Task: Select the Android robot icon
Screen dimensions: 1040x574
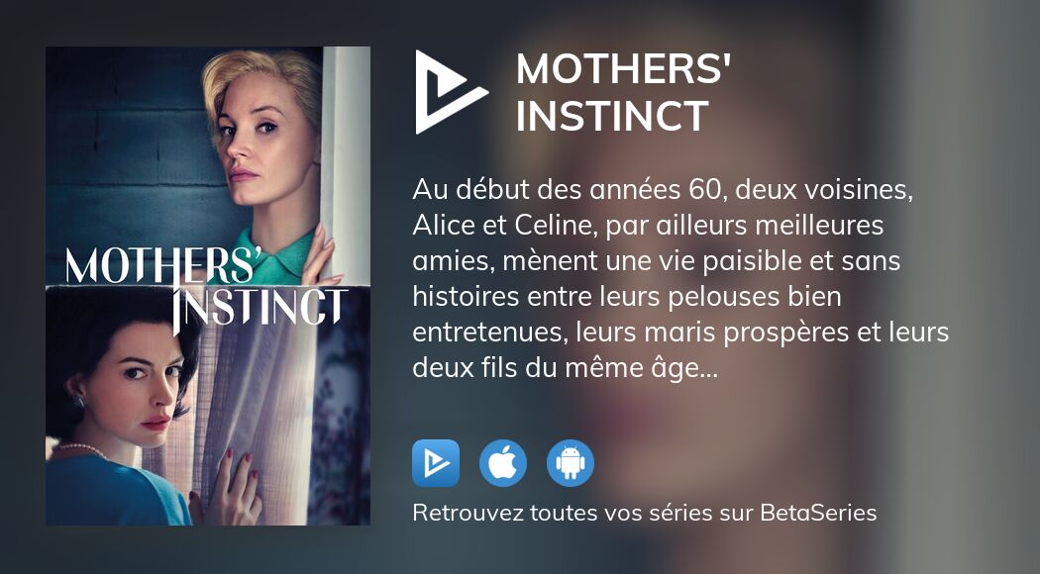Action: tap(571, 463)
